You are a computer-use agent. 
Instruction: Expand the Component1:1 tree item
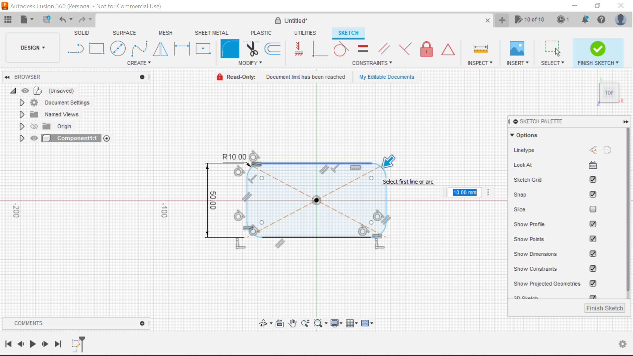click(21, 138)
